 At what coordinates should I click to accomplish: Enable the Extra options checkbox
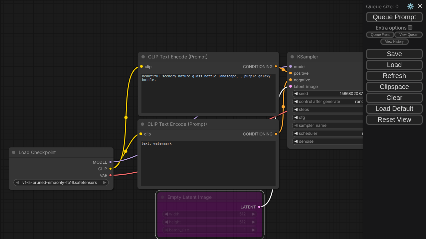pyautogui.click(x=410, y=28)
